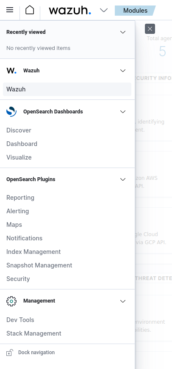Collapse the Wazuh section chevron
This screenshot has width=172, height=369.
click(x=123, y=71)
